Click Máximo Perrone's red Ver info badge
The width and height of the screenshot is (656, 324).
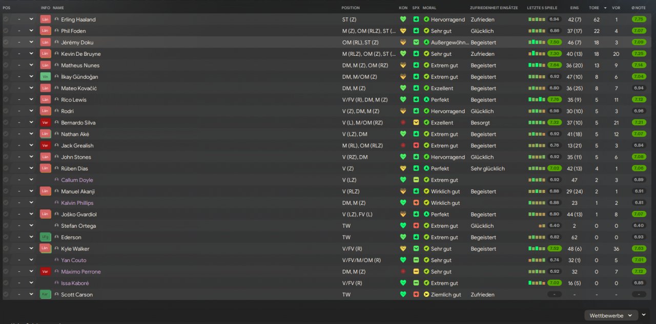coord(45,272)
